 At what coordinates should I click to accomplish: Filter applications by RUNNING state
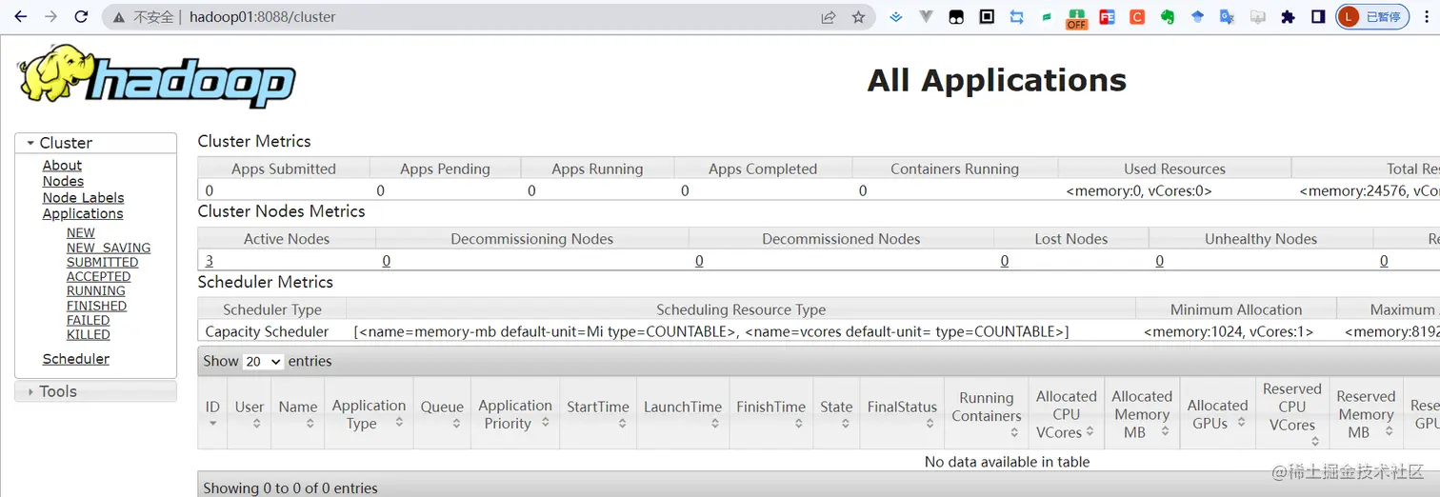click(95, 290)
